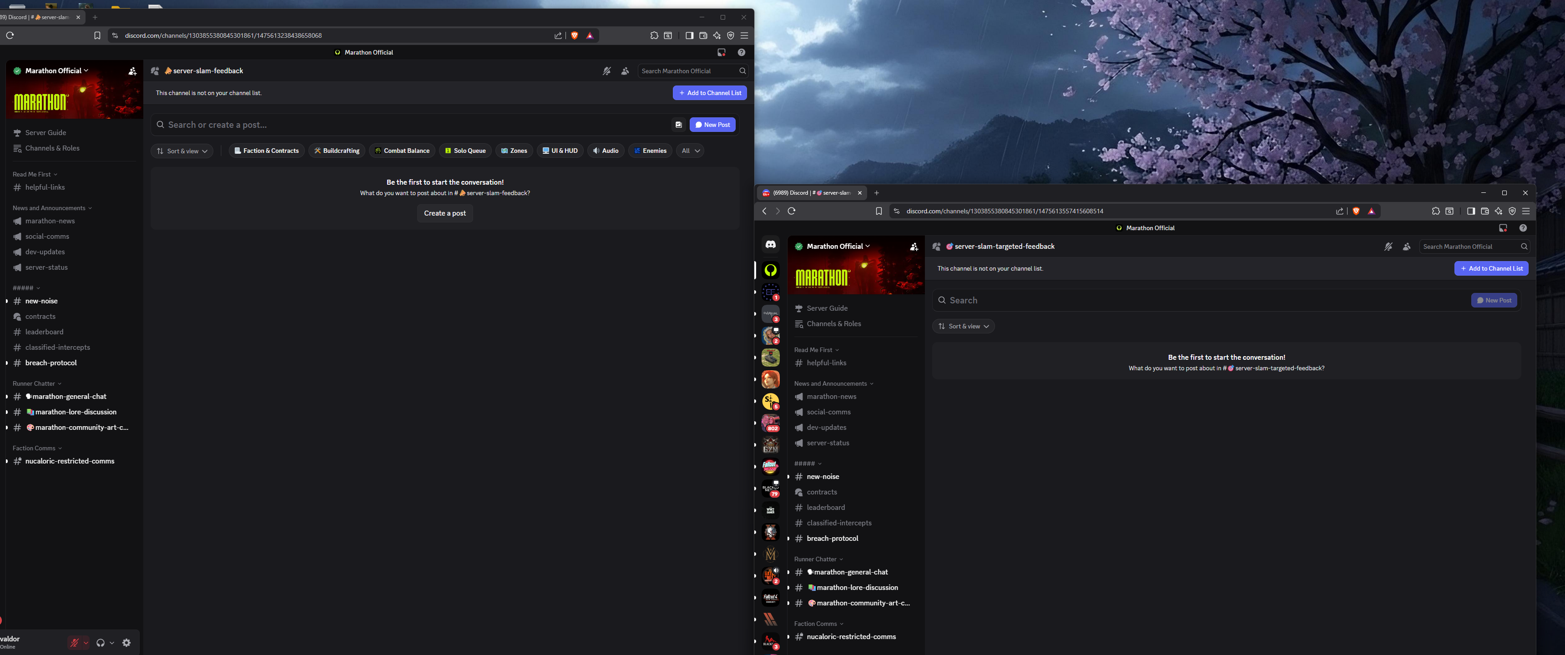Toggle deafen with the headphones button
This screenshot has height=655, width=1565.
click(100, 643)
